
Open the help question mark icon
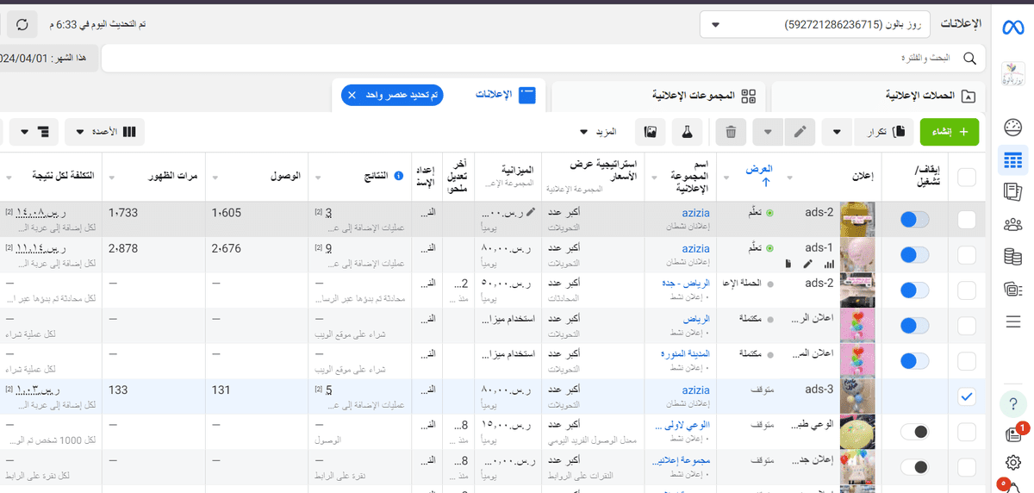1012,403
